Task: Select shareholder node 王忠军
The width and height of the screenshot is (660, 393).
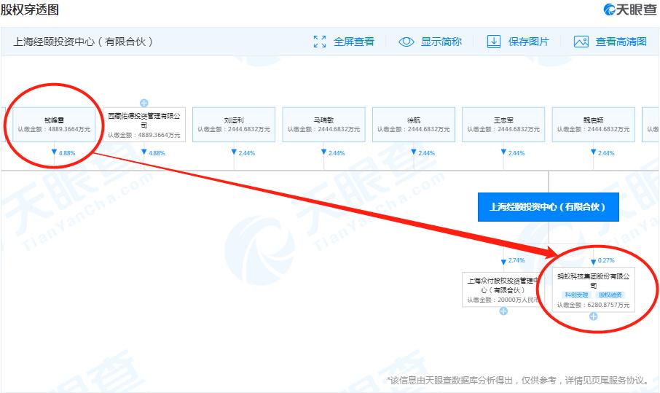Action: (503, 124)
